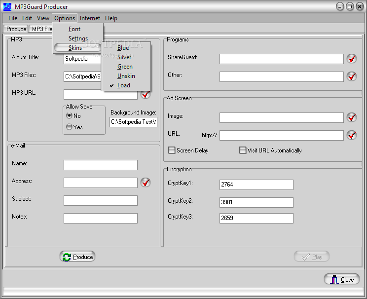This screenshot has width=367, height=299.
Task: Open the Edit menu
Action: coord(27,18)
